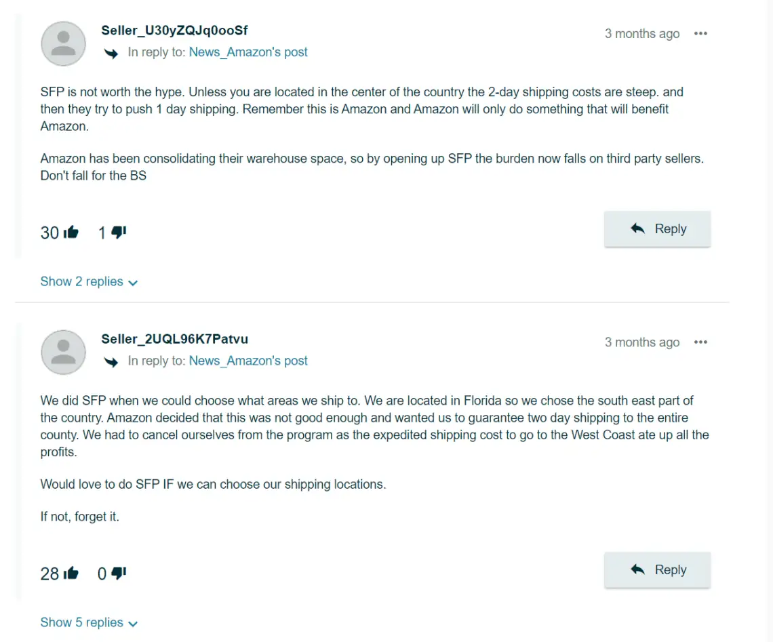Open more options menu for second comment
773x642 pixels.
700,342
